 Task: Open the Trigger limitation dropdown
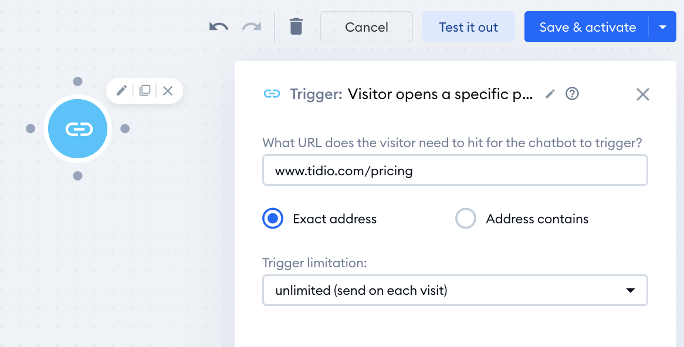pos(455,290)
